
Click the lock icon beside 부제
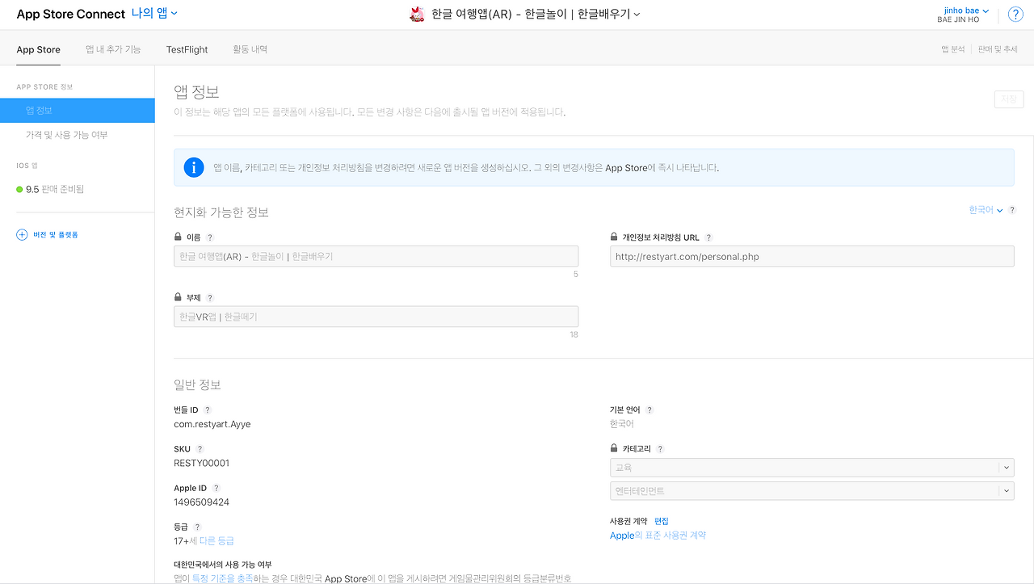point(178,298)
